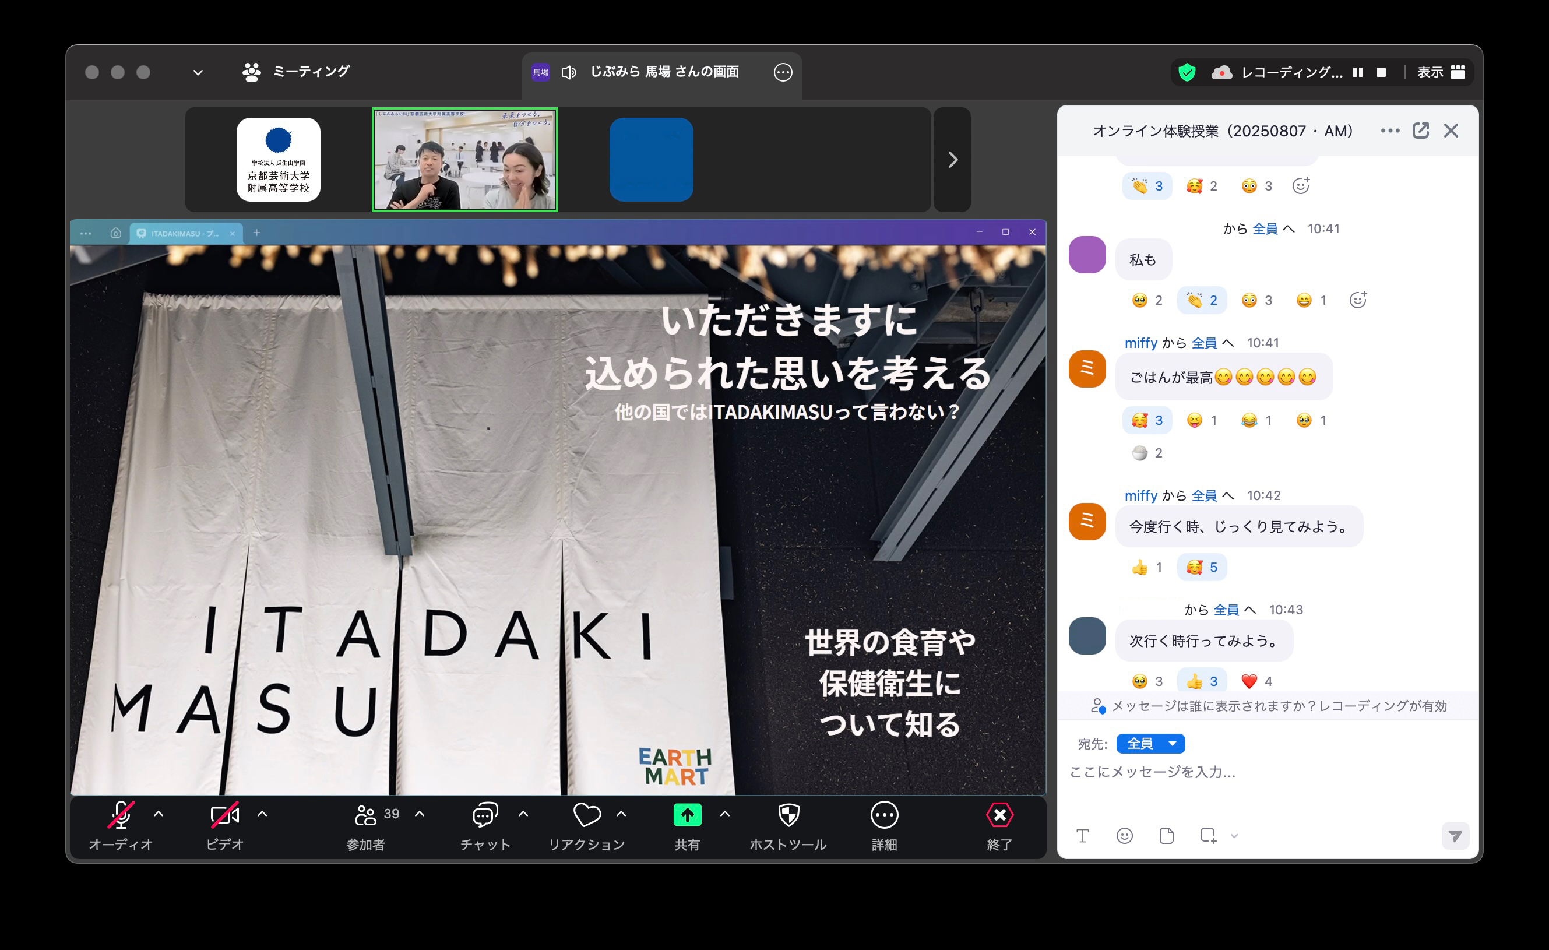Open リアクション heart menu
The height and width of the screenshot is (950, 1549).
tap(586, 825)
